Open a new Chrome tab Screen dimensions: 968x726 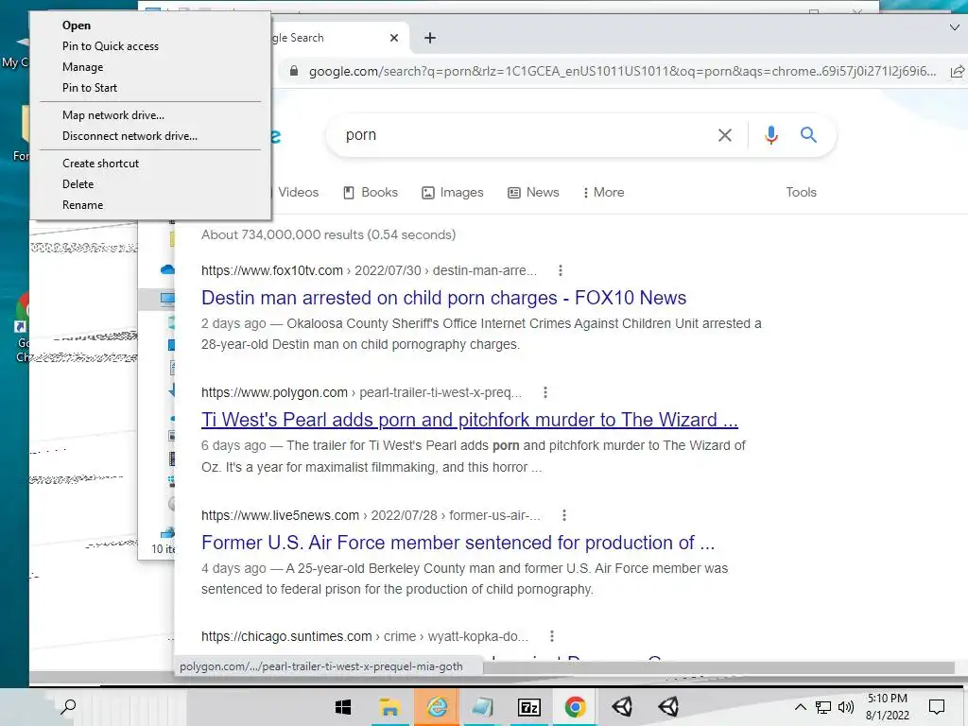click(430, 38)
